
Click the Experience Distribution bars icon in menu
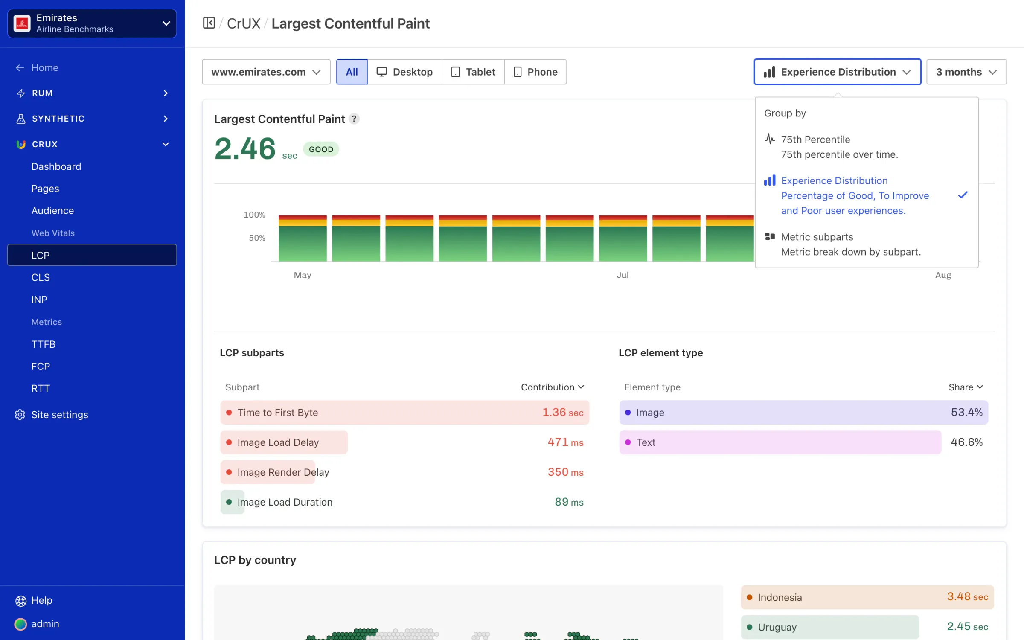coord(770,180)
